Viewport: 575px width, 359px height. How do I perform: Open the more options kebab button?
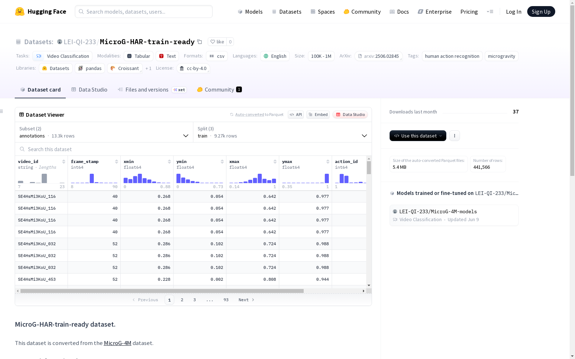click(455, 136)
